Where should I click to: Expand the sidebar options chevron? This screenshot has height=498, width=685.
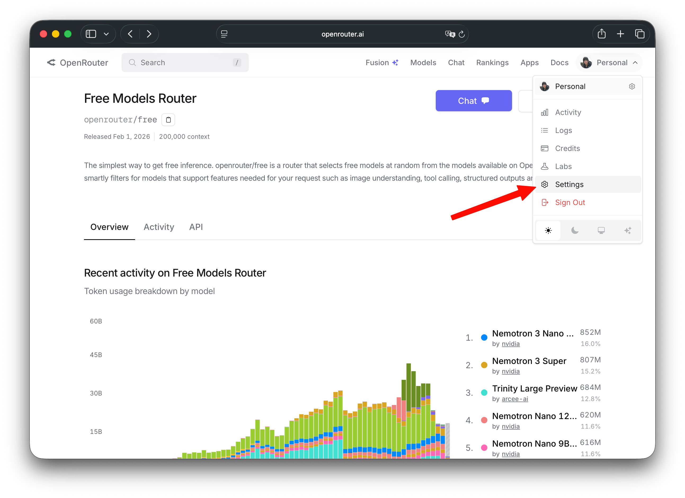point(106,34)
